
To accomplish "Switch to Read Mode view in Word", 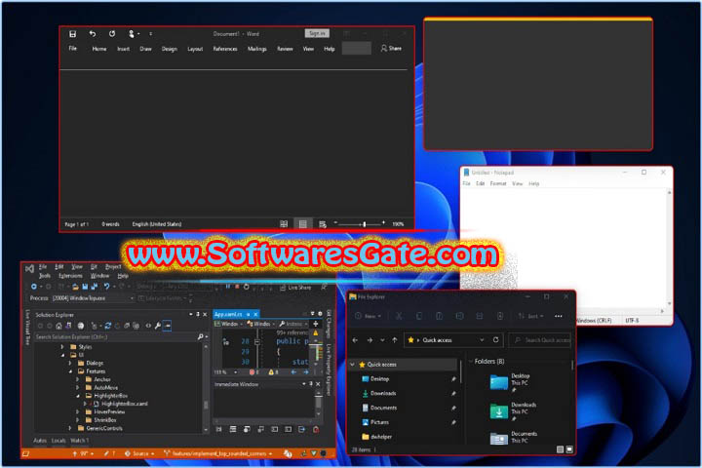I will pyautogui.click(x=284, y=224).
